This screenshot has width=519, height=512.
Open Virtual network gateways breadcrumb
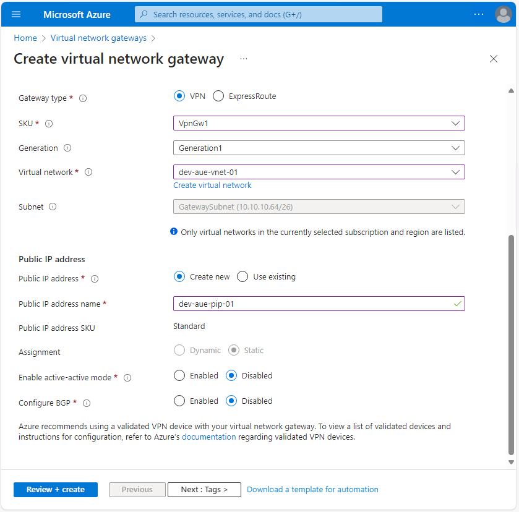click(x=98, y=38)
